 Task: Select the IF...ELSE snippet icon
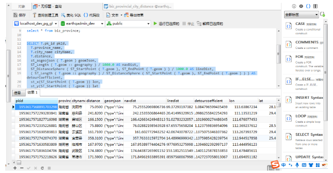pos(288,81)
